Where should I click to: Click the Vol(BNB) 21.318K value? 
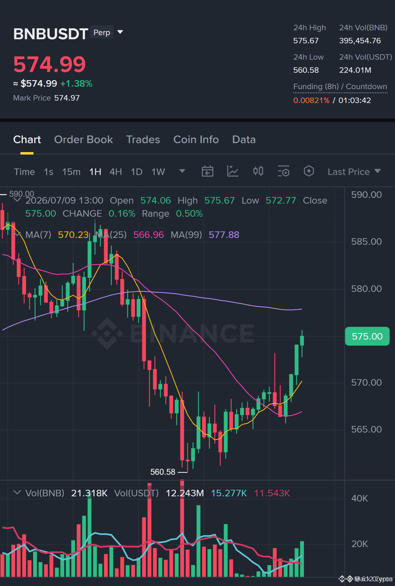tap(89, 493)
